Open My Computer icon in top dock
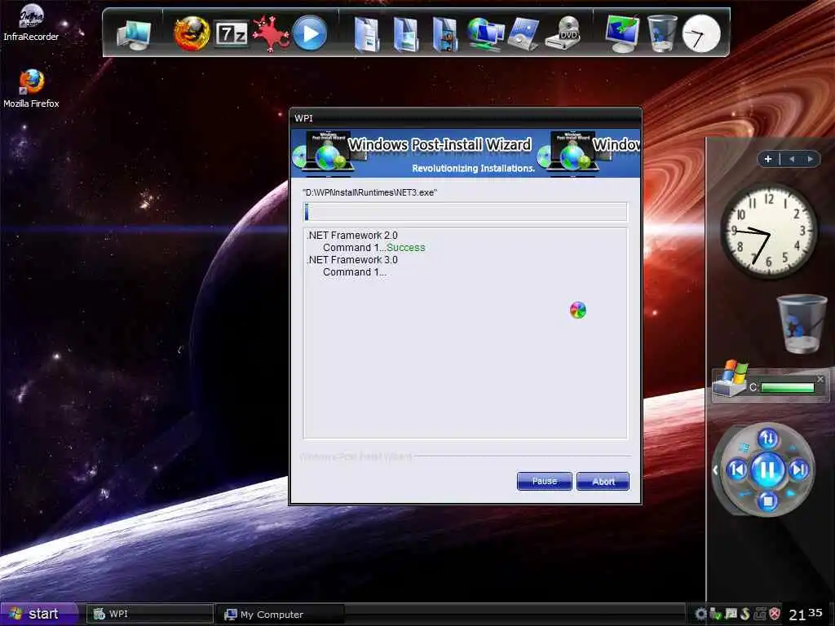835x626 pixels. click(x=134, y=34)
